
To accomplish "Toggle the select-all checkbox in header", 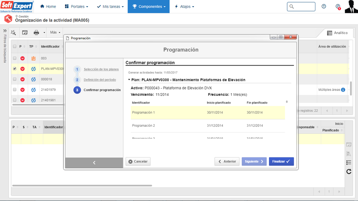I will point(15,47).
